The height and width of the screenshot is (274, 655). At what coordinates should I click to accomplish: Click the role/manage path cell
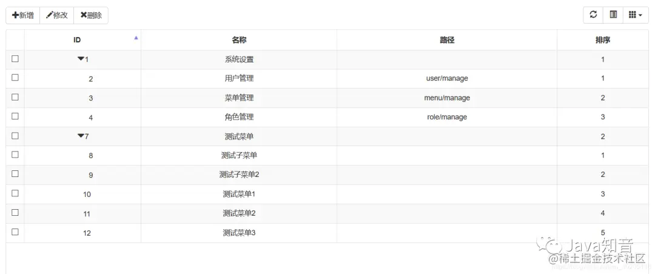pos(447,118)
